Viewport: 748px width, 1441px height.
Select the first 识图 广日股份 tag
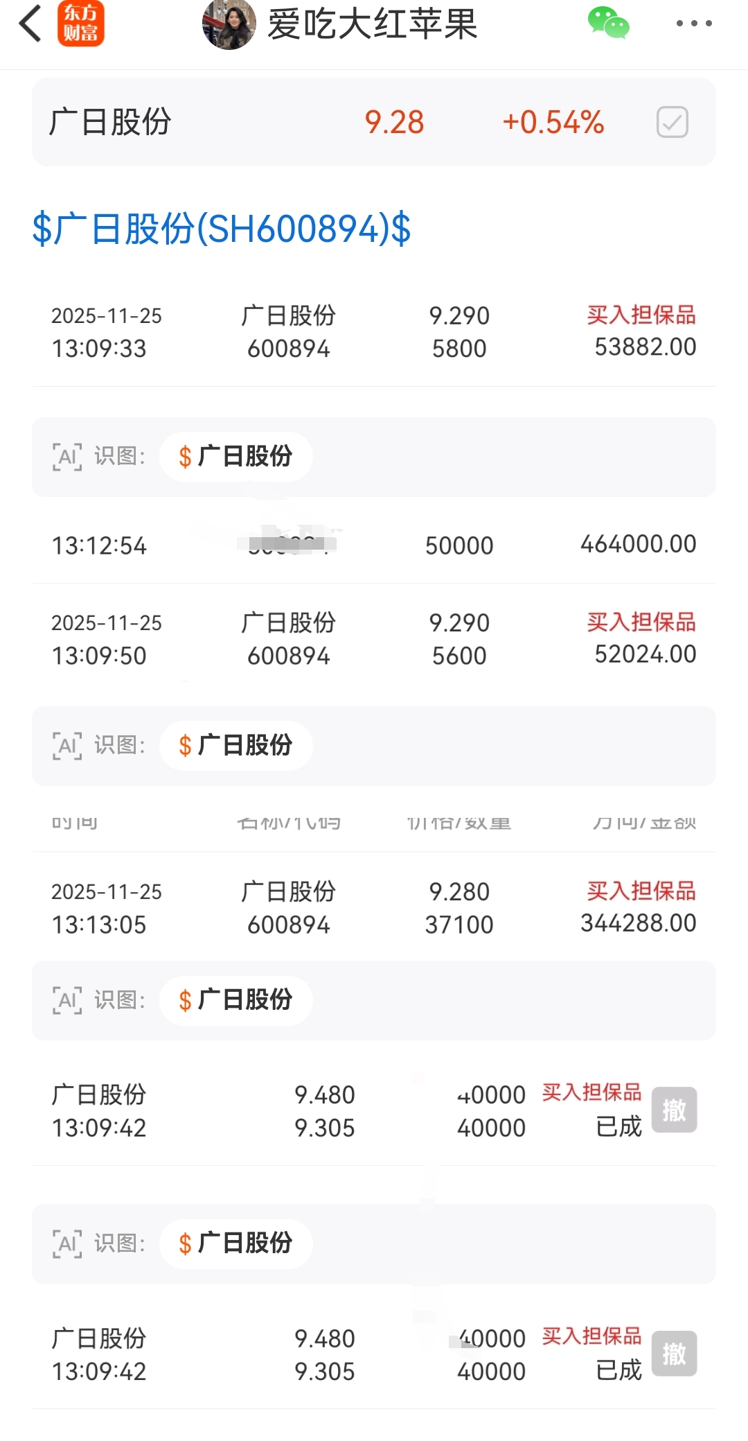point(236,457)
